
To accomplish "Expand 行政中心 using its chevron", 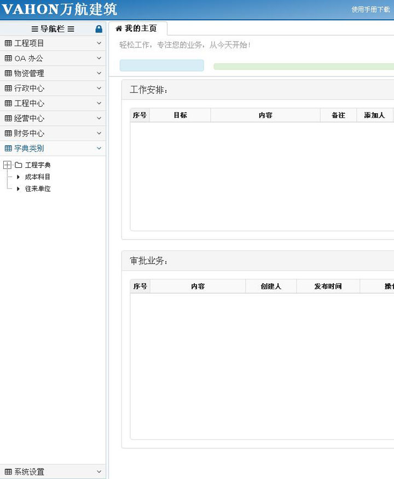I will [x=99, y=88].
